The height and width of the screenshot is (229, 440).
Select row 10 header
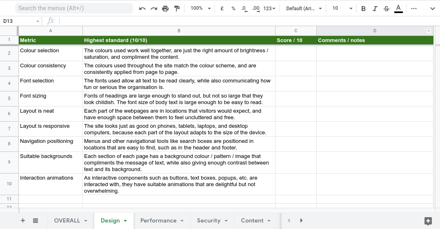tap(9, 184)
